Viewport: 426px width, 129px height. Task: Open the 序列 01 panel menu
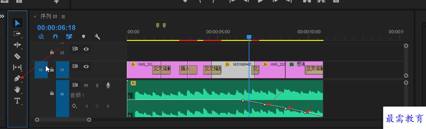63,16
